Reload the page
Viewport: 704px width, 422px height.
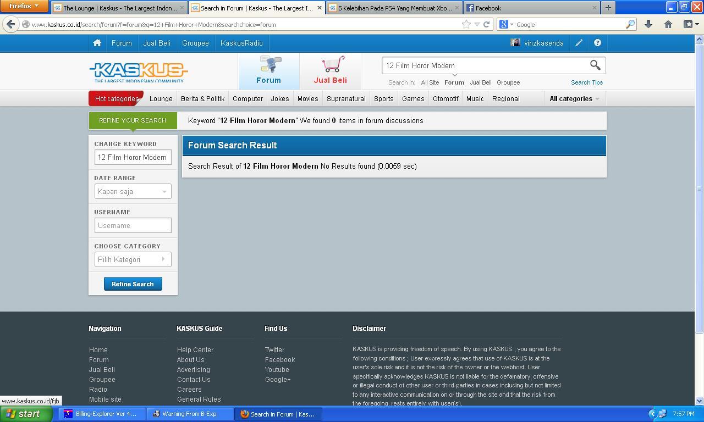pyautogui.click(x=486, y=24)
